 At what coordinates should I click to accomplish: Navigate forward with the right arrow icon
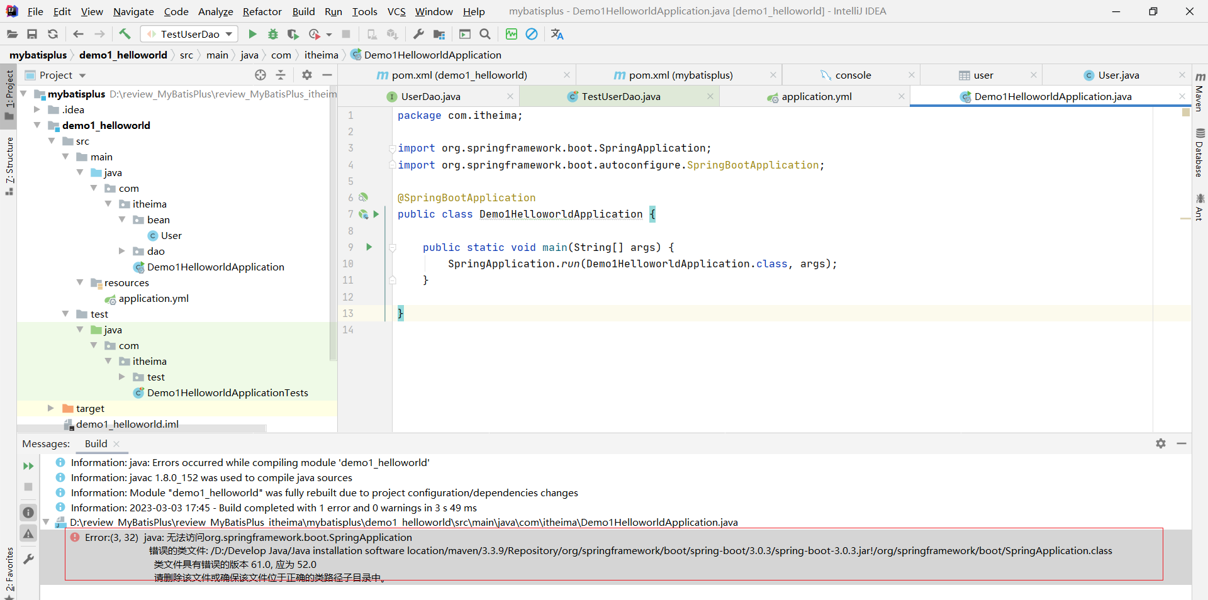tap(99, 34)
